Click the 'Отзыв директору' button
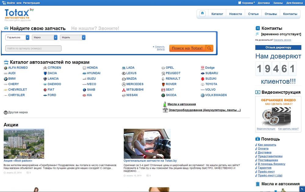The height and width of the screenshot is (192, 305). click(x=278, y=47)
